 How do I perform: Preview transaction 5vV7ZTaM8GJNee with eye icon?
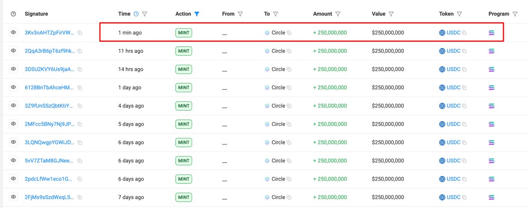pyautogui.click(x=13, y=160)
